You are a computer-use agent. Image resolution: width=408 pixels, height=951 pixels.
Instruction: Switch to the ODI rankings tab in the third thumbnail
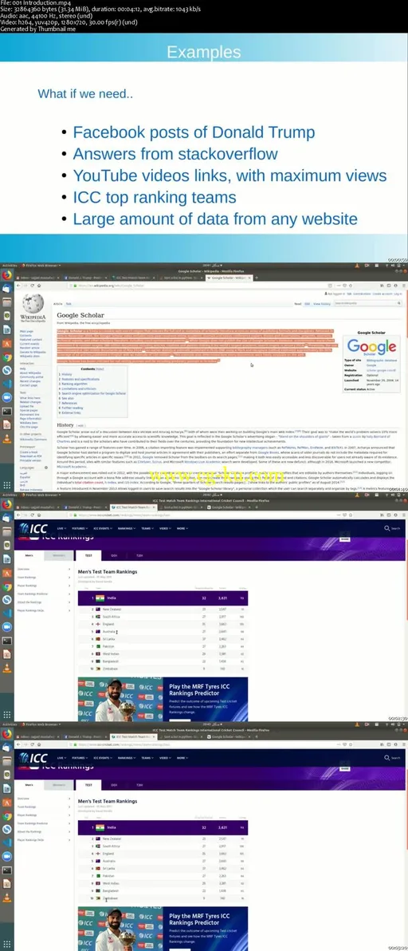pos(114,555)
